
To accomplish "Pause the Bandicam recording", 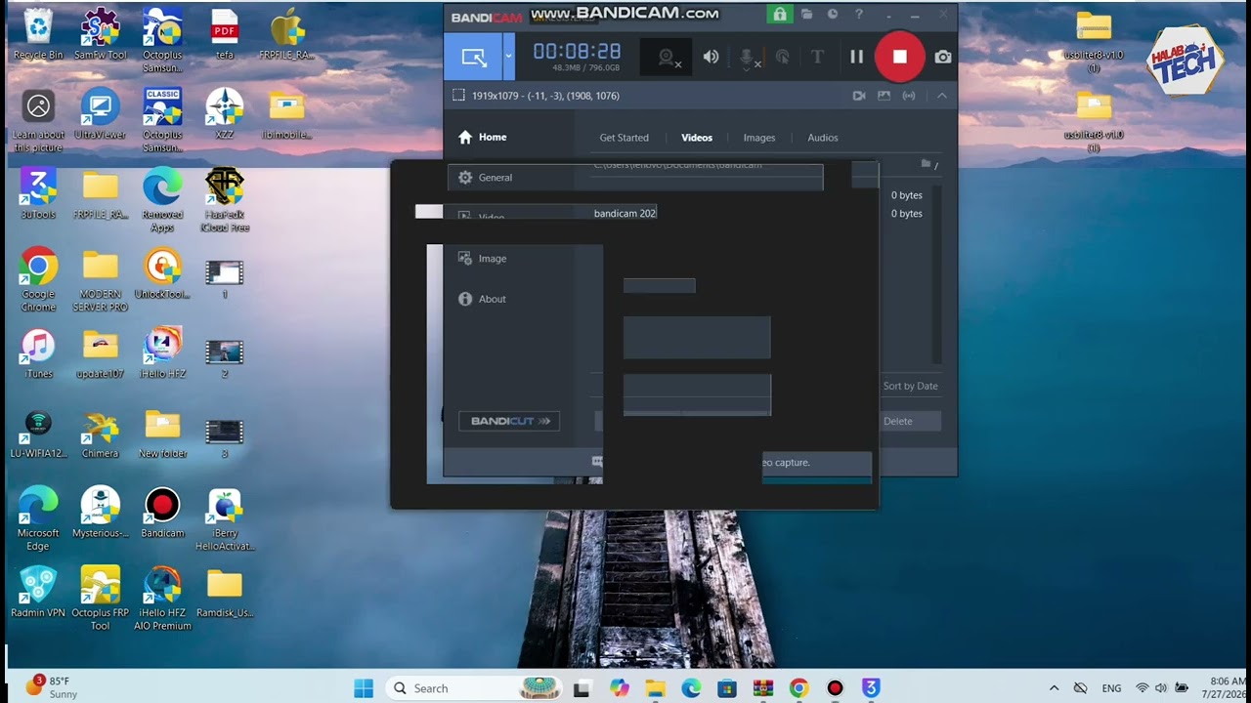I will [x=856, y=57].
